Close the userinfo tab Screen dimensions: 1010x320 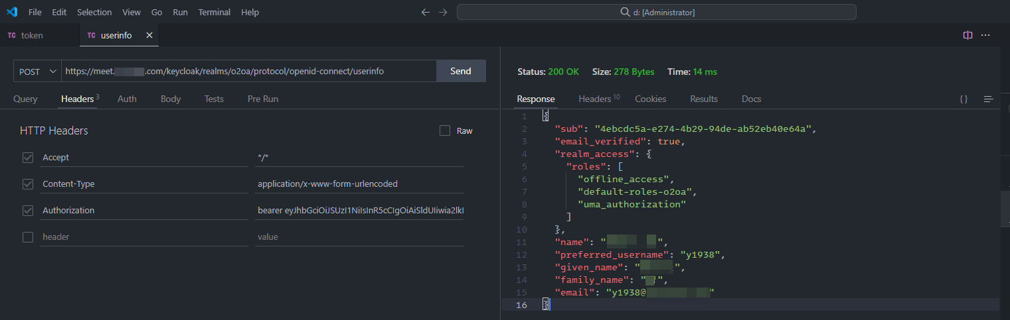tap(149, 35)
